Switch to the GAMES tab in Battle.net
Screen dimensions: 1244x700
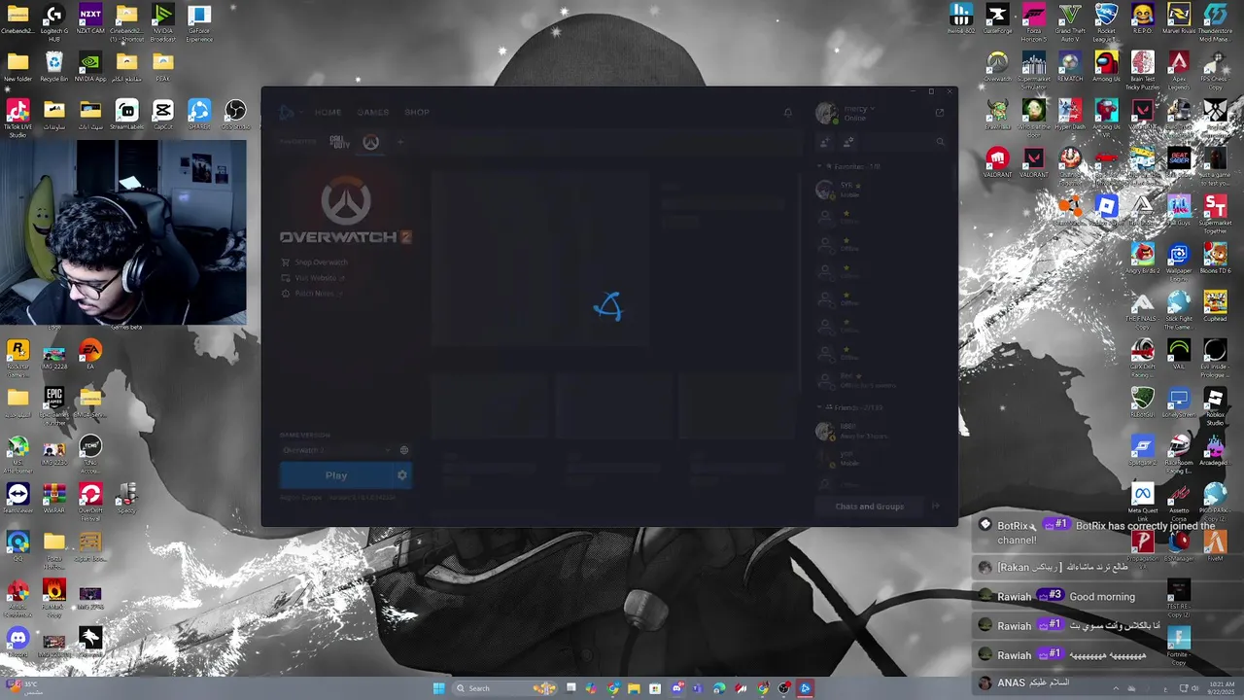[373, 112]
